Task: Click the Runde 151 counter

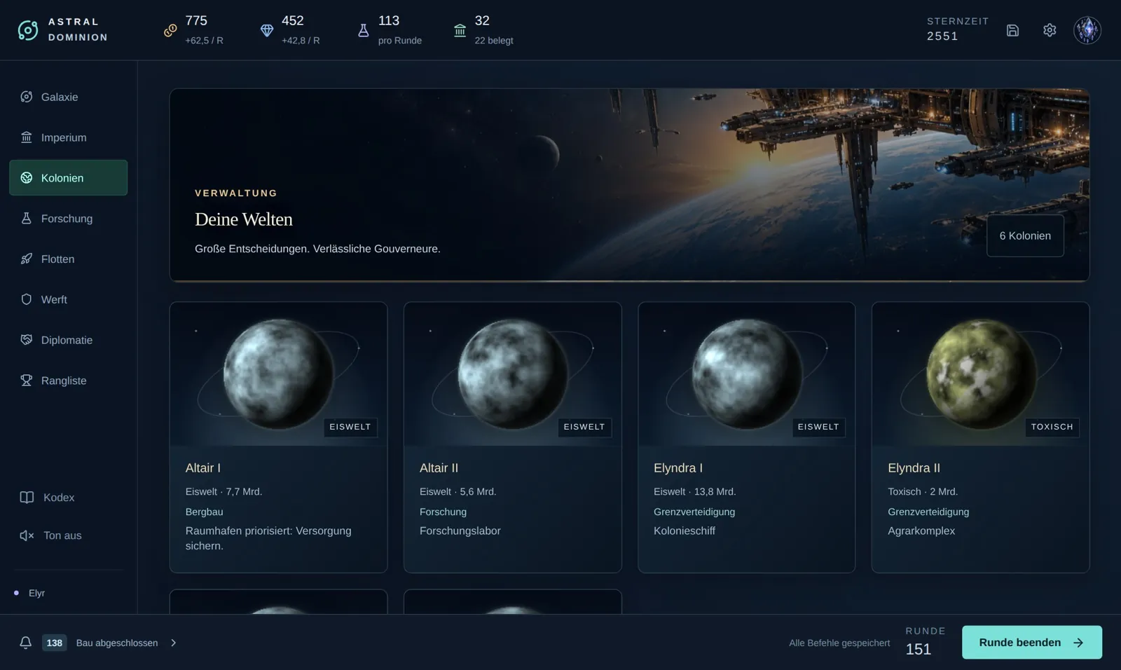Action: pyautogui.click(x=925, y=641)
